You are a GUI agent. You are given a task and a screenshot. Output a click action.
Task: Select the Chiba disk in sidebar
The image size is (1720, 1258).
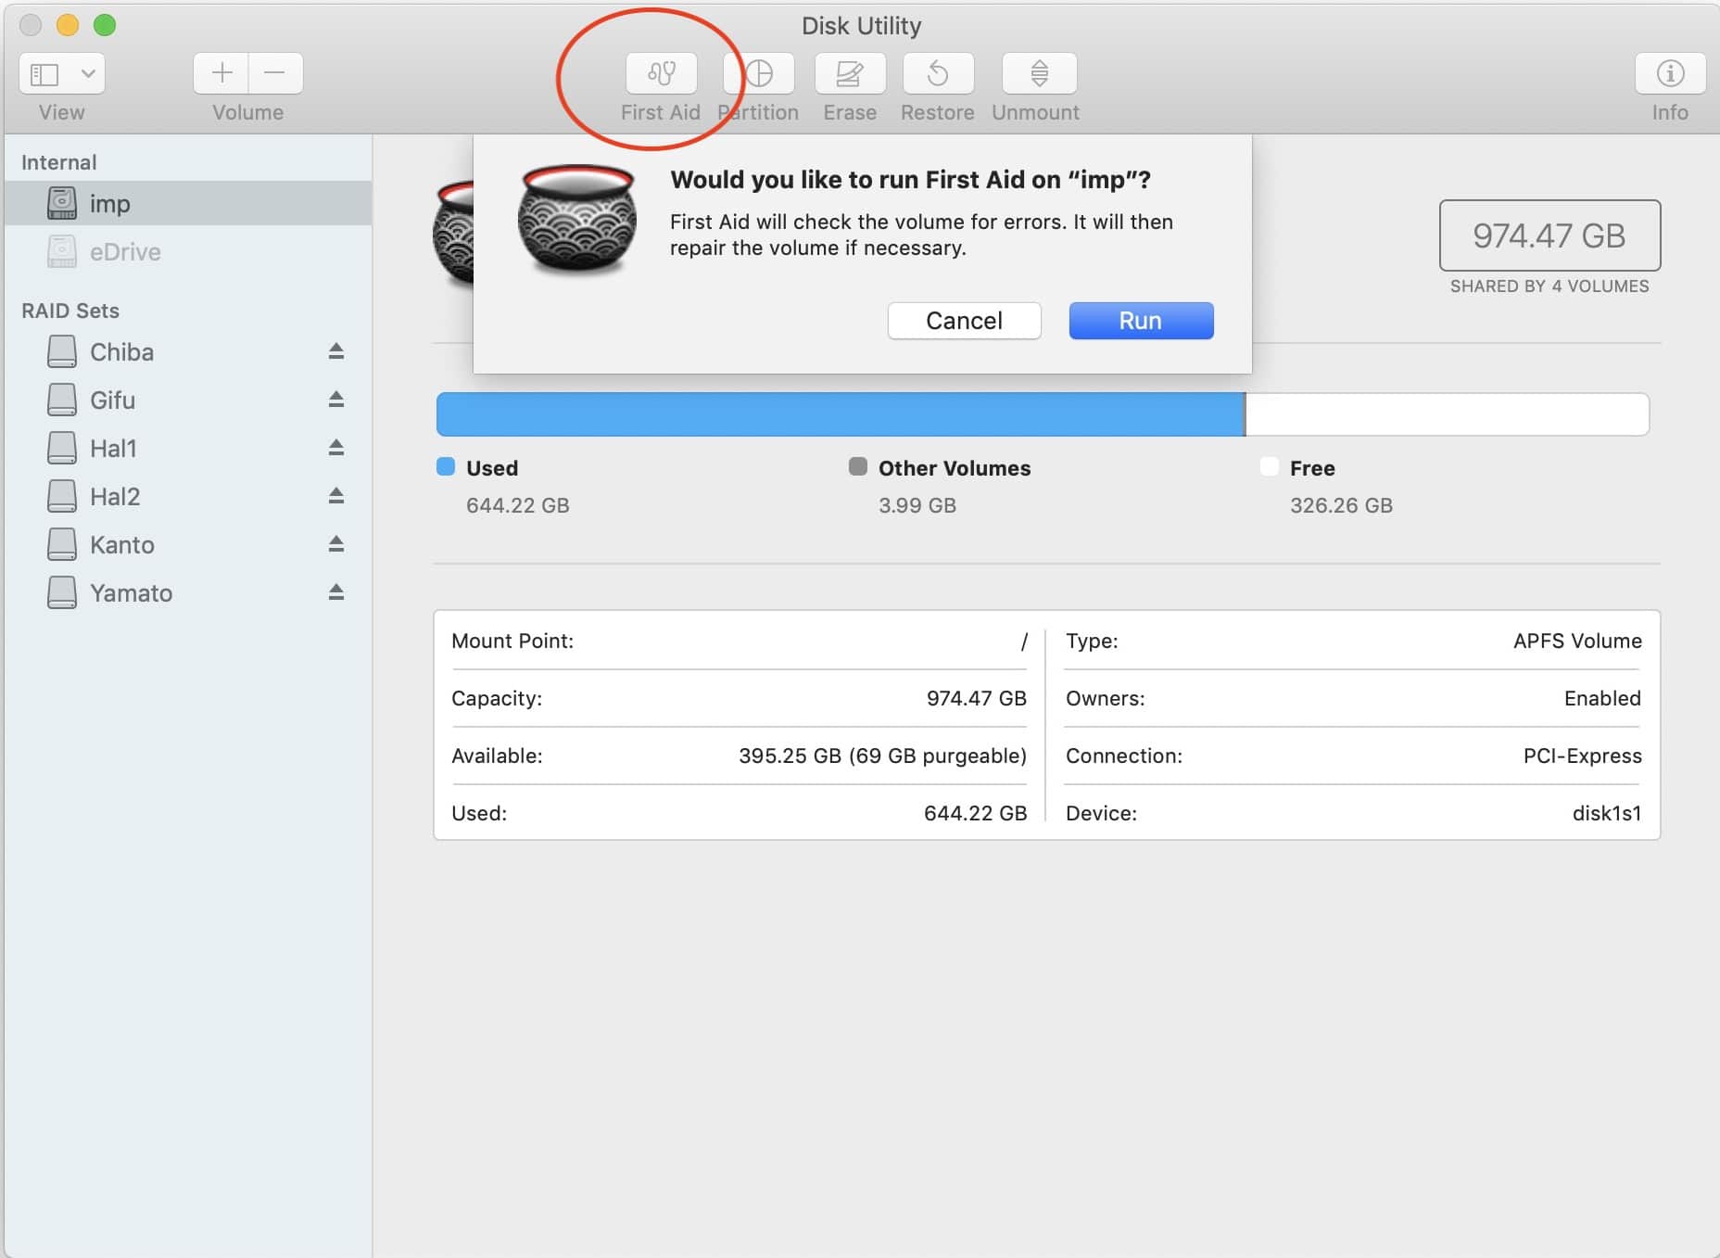point(188,351)
